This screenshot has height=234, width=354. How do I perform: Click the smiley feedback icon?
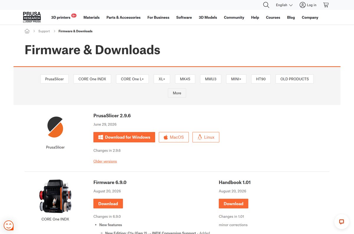[9, 225]
